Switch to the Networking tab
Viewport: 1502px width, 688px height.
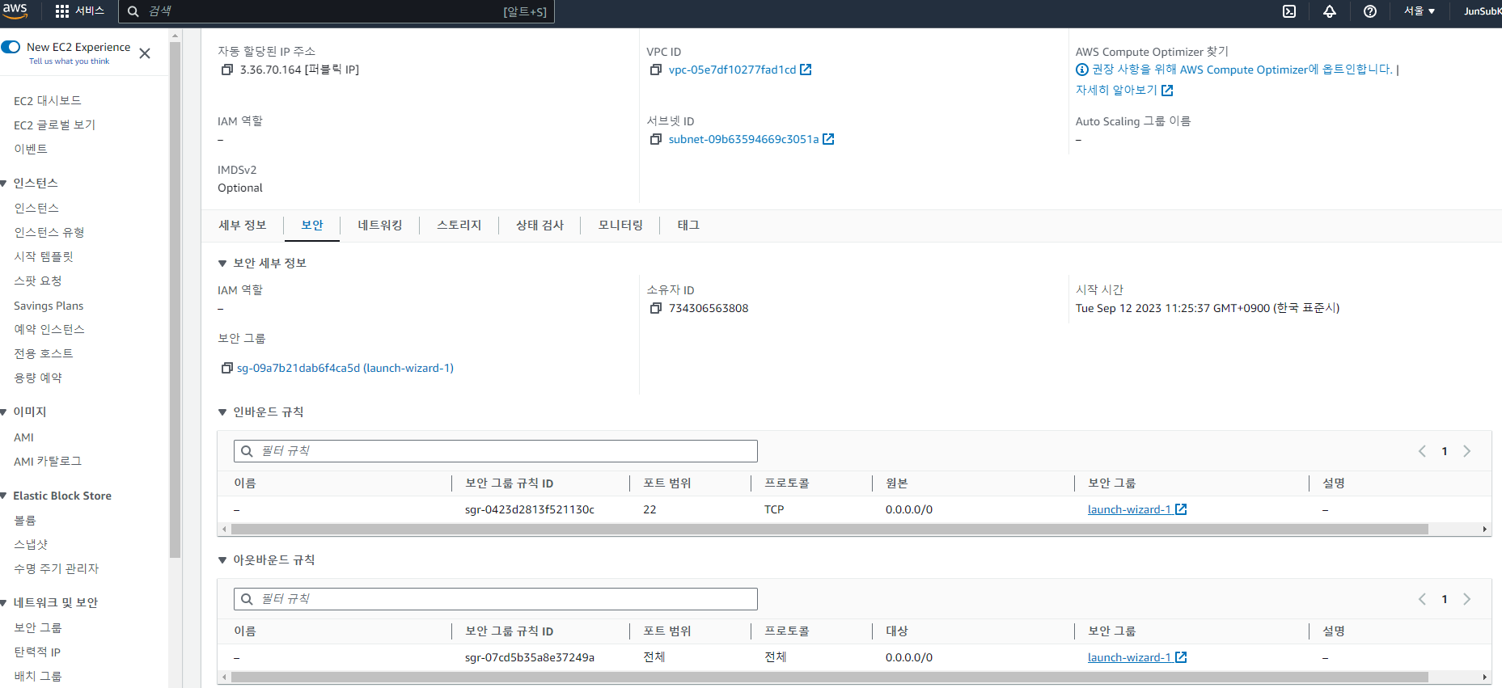379,226
